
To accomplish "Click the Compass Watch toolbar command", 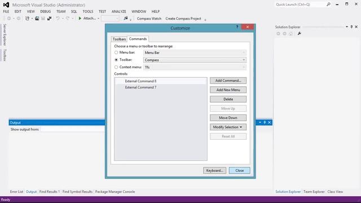I will pyautogui.click(x=149, y=19).
